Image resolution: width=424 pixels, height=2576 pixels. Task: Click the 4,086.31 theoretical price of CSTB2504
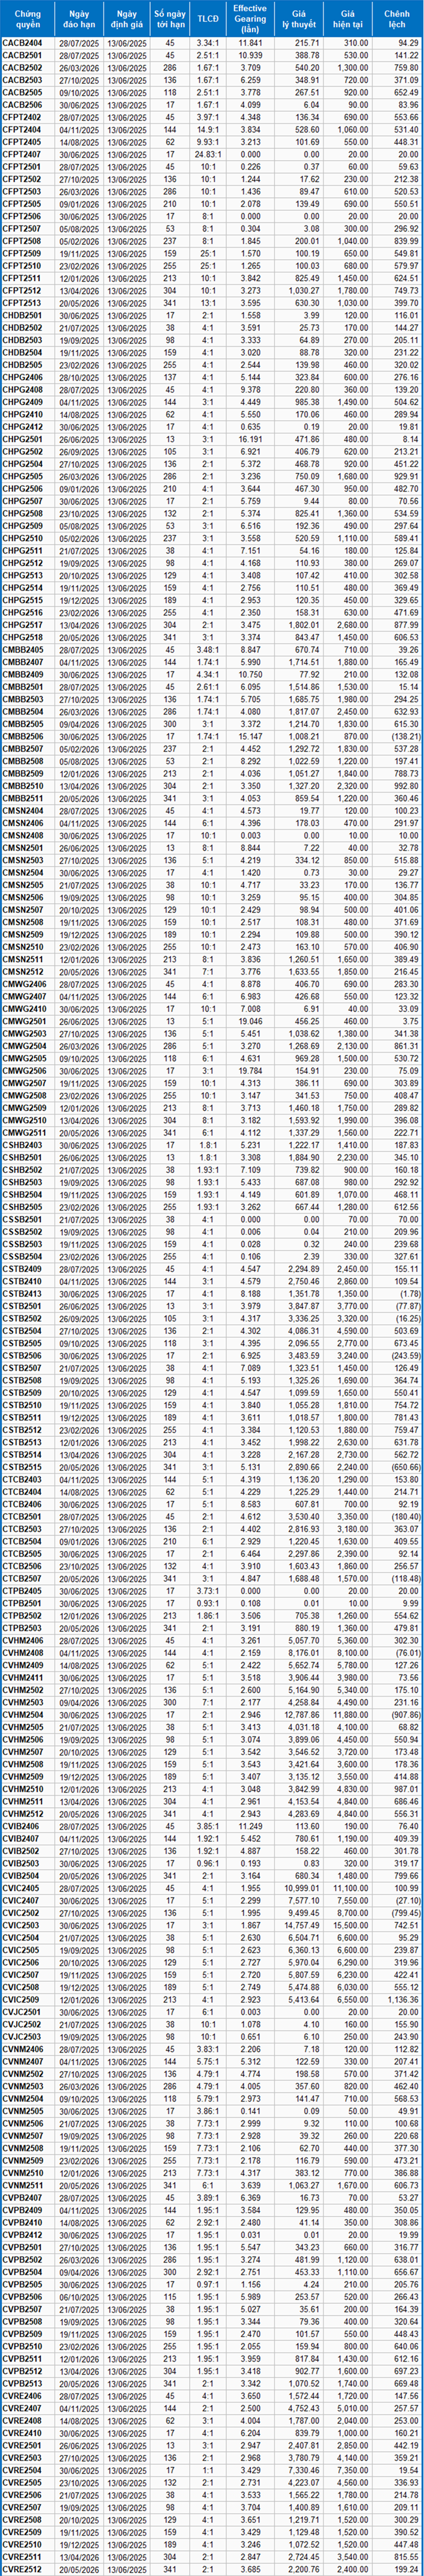point(304,1330)
